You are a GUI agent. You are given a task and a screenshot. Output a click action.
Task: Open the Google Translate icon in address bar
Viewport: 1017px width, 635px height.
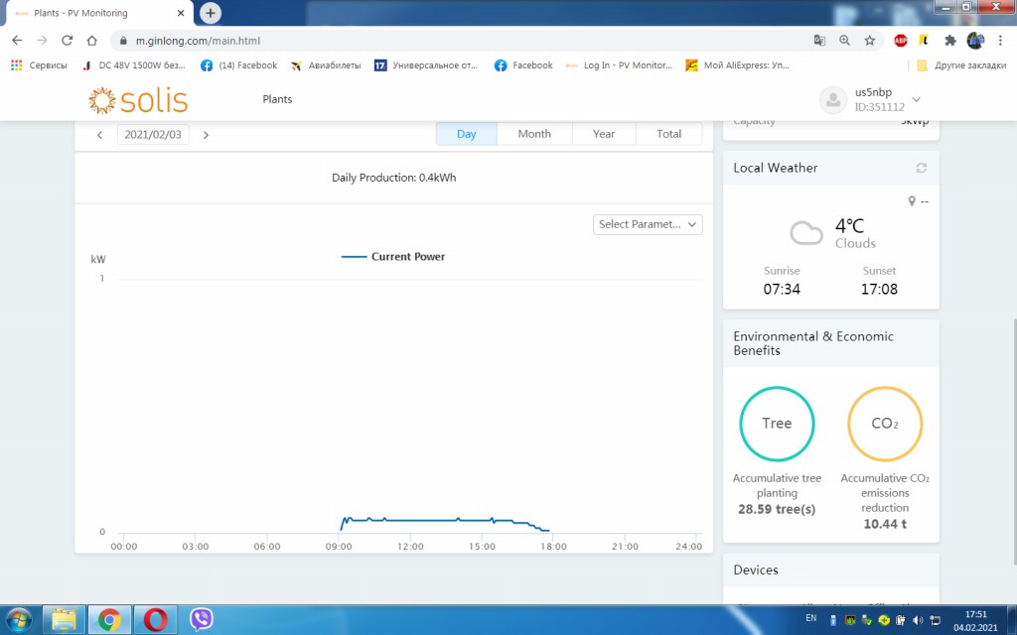(x=819, y=41)
